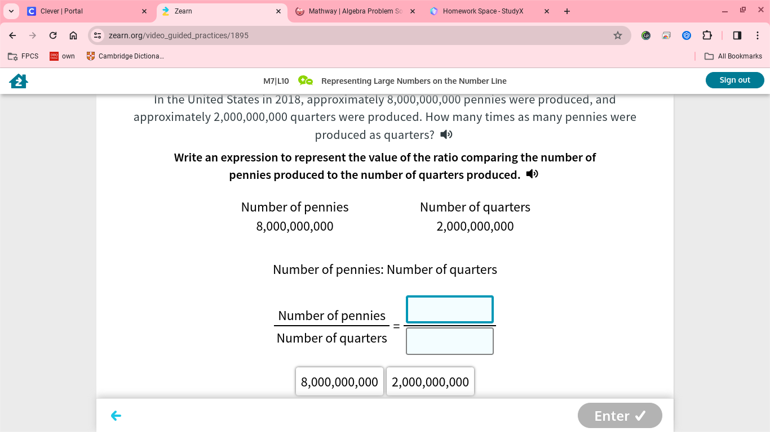The height and width of the screenshot is (432, 770).
Task: Reload the Zearn page
Action: [x=53, y=35]
